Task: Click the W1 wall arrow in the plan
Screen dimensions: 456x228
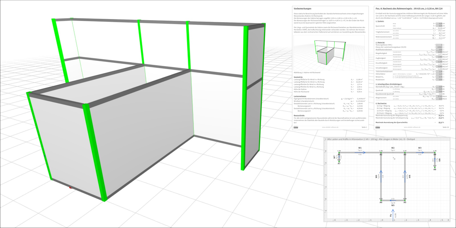Action: (360, 153)
